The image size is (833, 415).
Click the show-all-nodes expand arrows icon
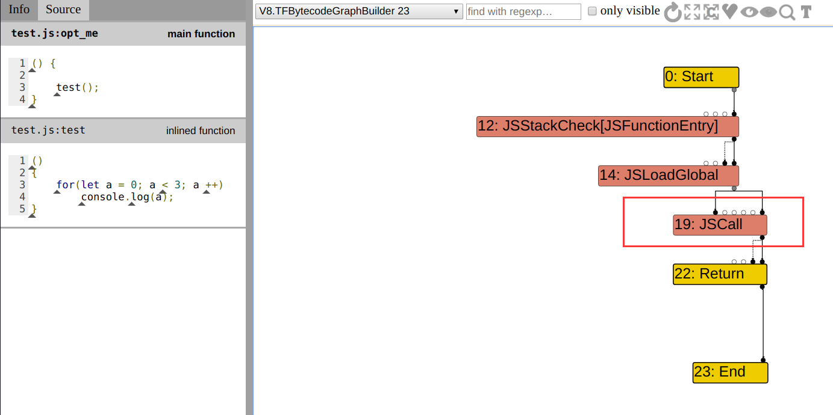[x=693, y=12]
